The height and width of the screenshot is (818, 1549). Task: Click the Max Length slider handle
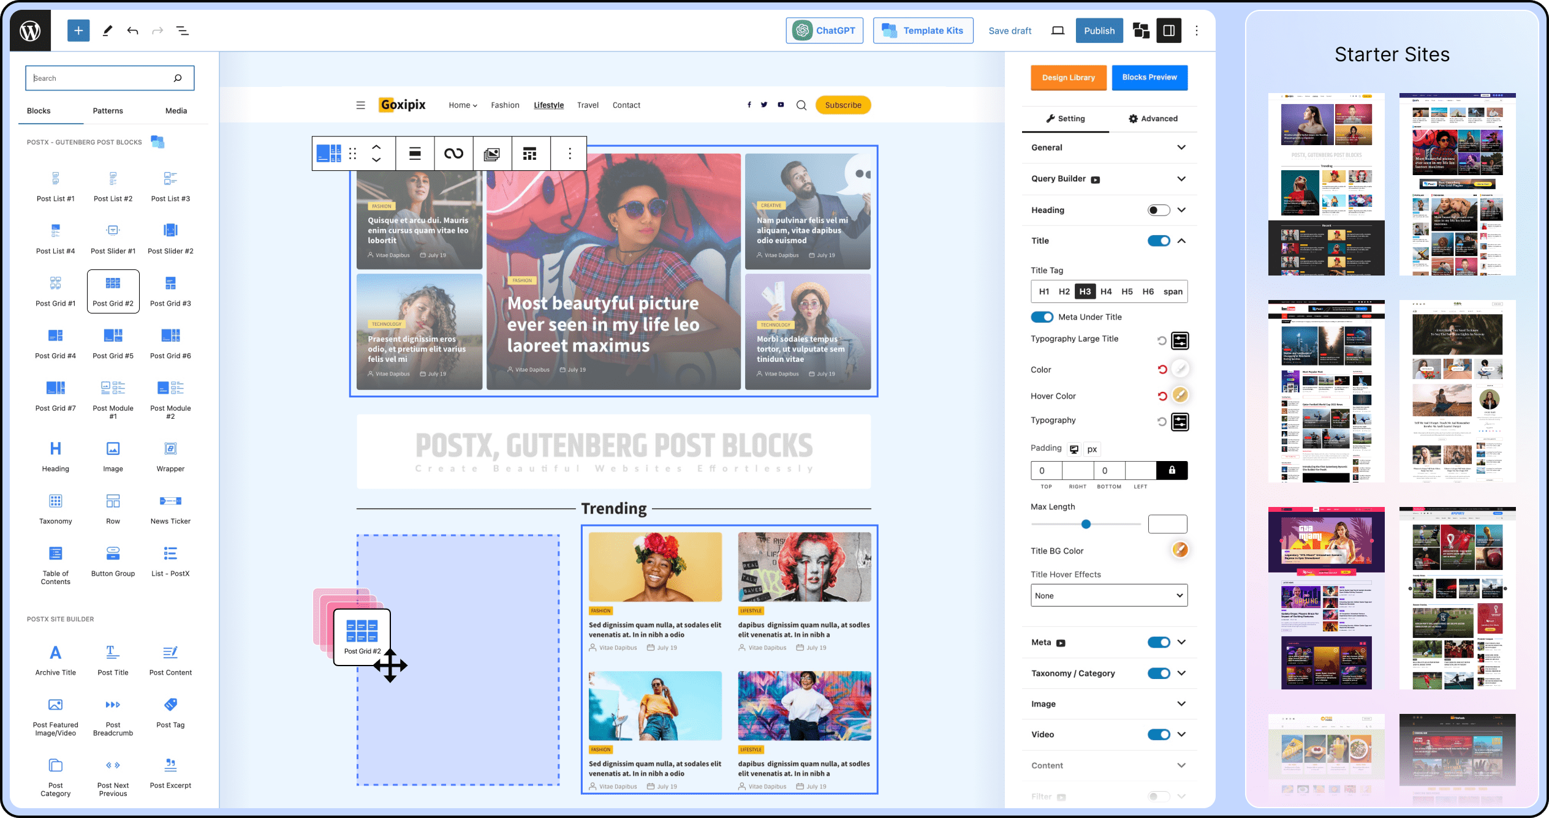(x=1086, y=524)
